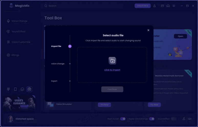The height and width of the screenshot is (127, 198).
Task: Open the user account icon
Action: pyautogui.click(x=155, y=6)
